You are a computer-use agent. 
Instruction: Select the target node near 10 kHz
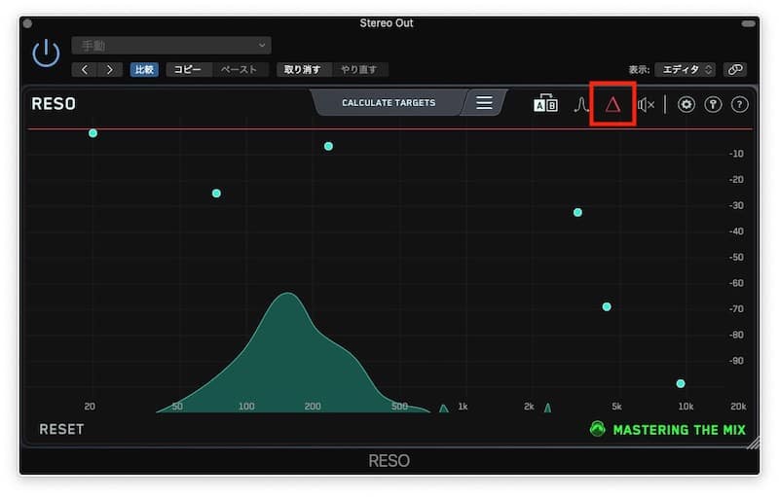(x=681, y=383)
